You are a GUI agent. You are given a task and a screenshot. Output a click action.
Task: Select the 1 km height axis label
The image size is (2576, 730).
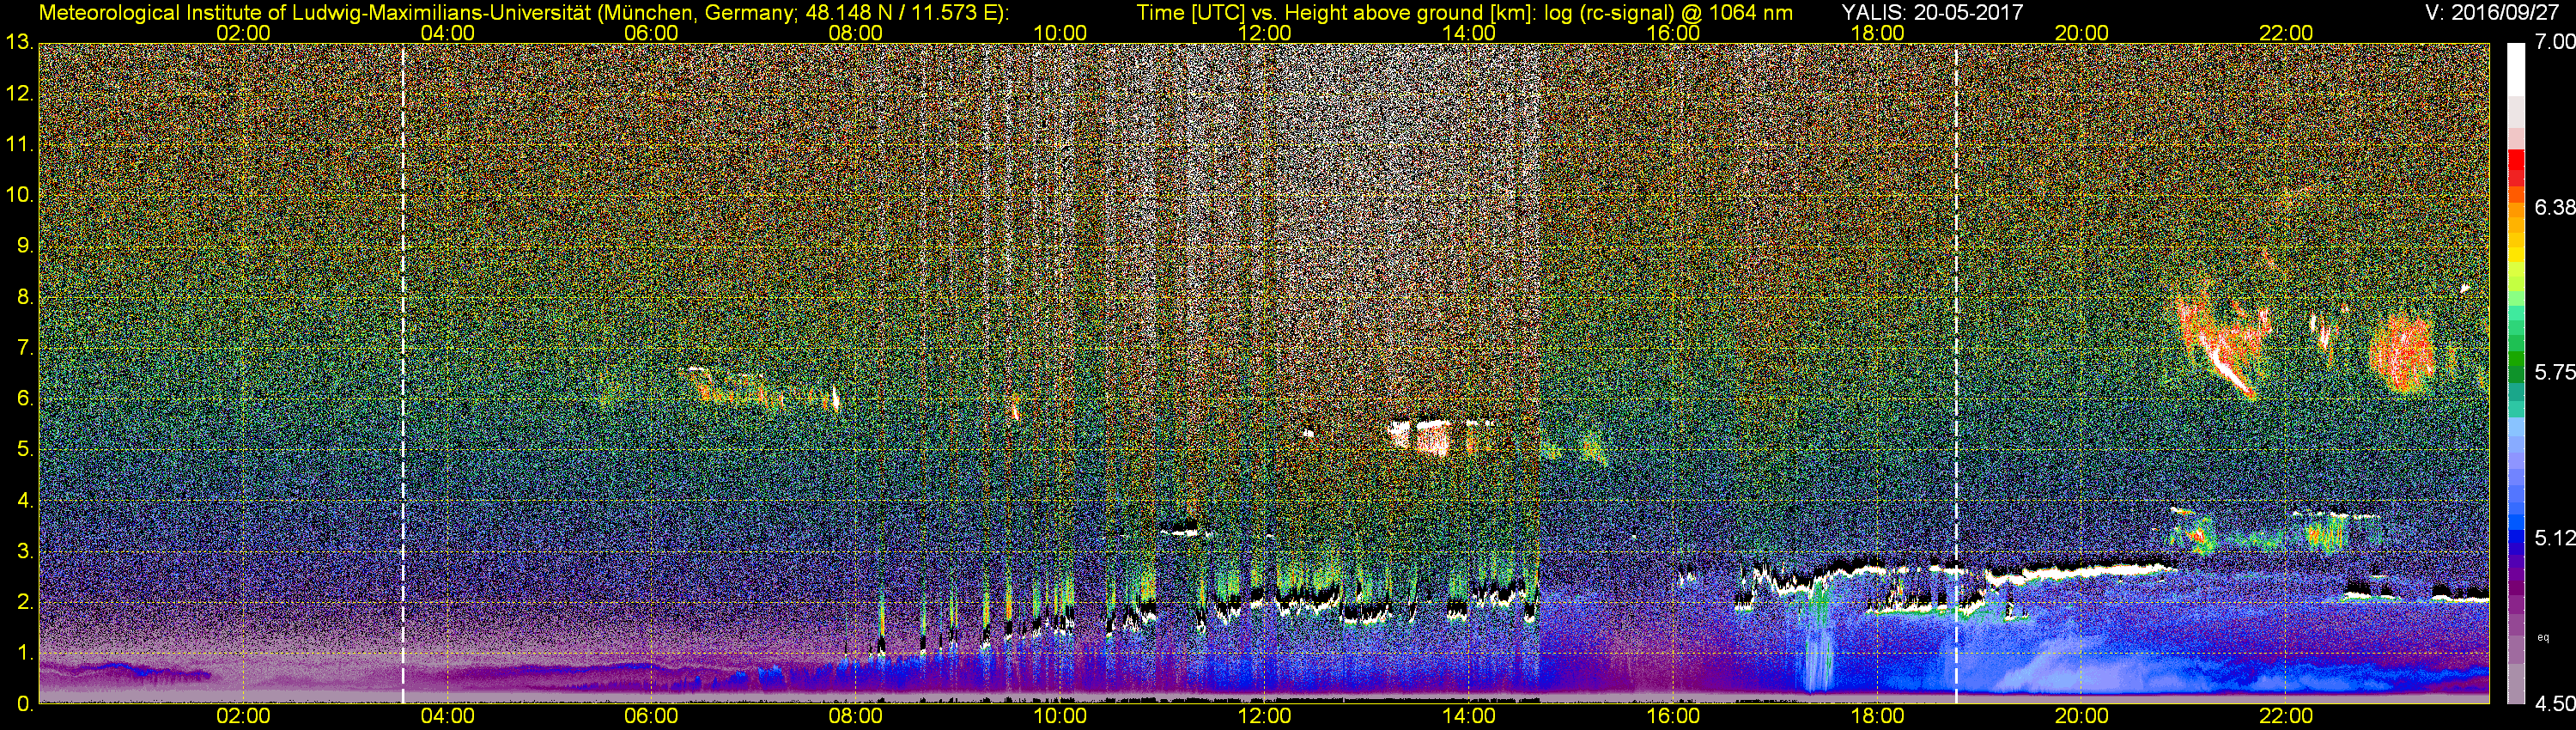25,653
